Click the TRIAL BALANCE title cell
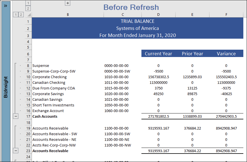The image size is (247, 162). coord(137,21)
